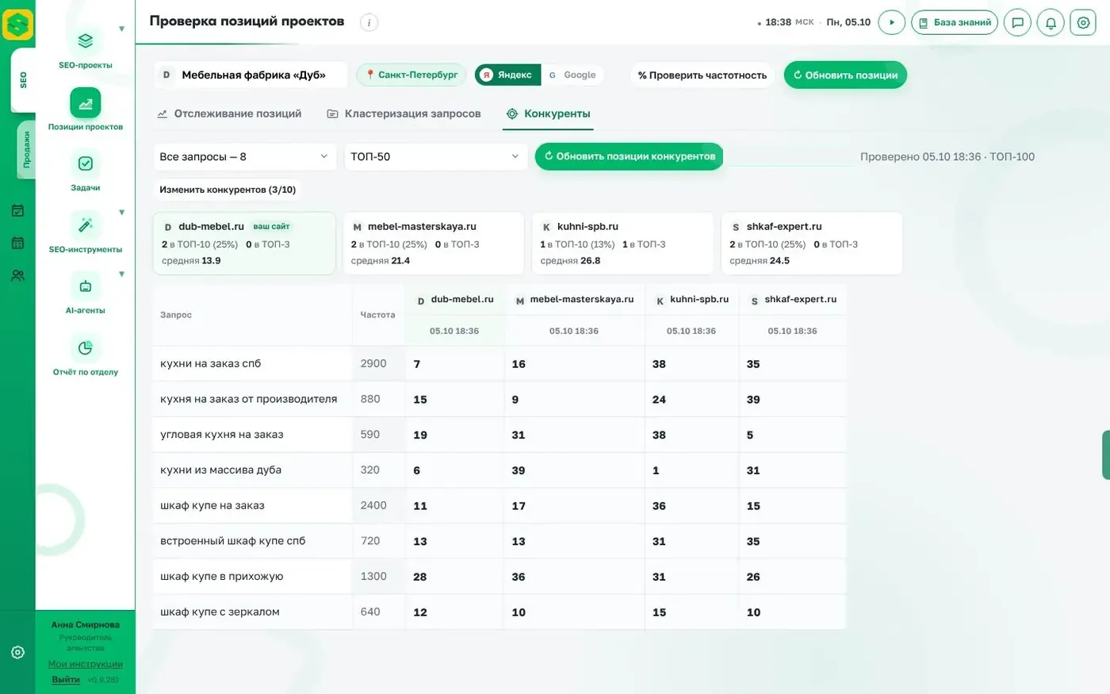Open Кластеризация запросов tab

pos(404,113)
